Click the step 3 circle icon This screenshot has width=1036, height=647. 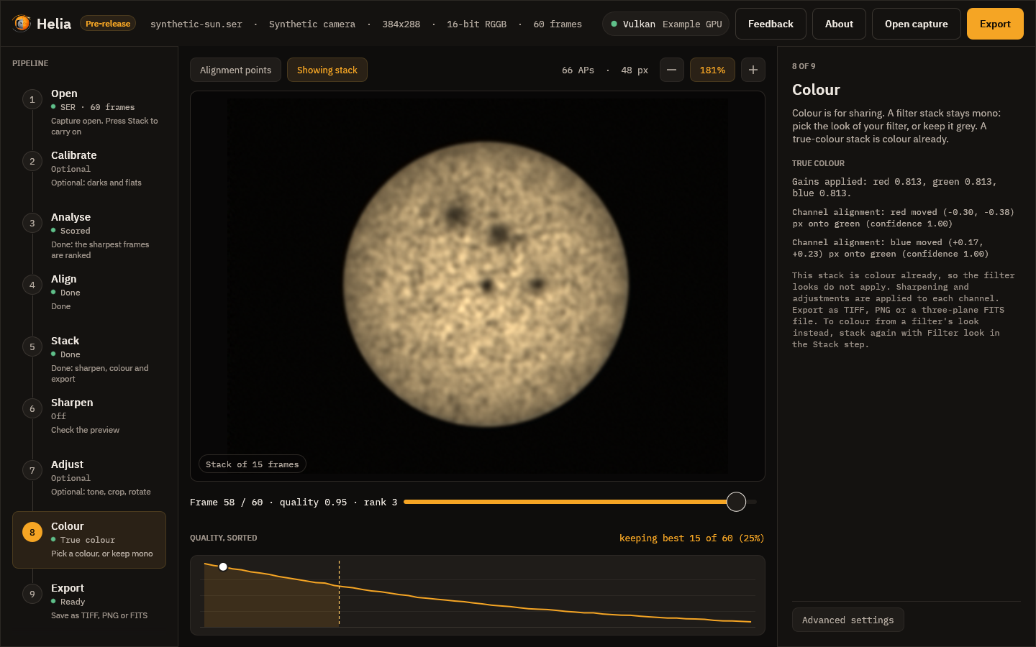pyautogui.click(x=32, y=223)
